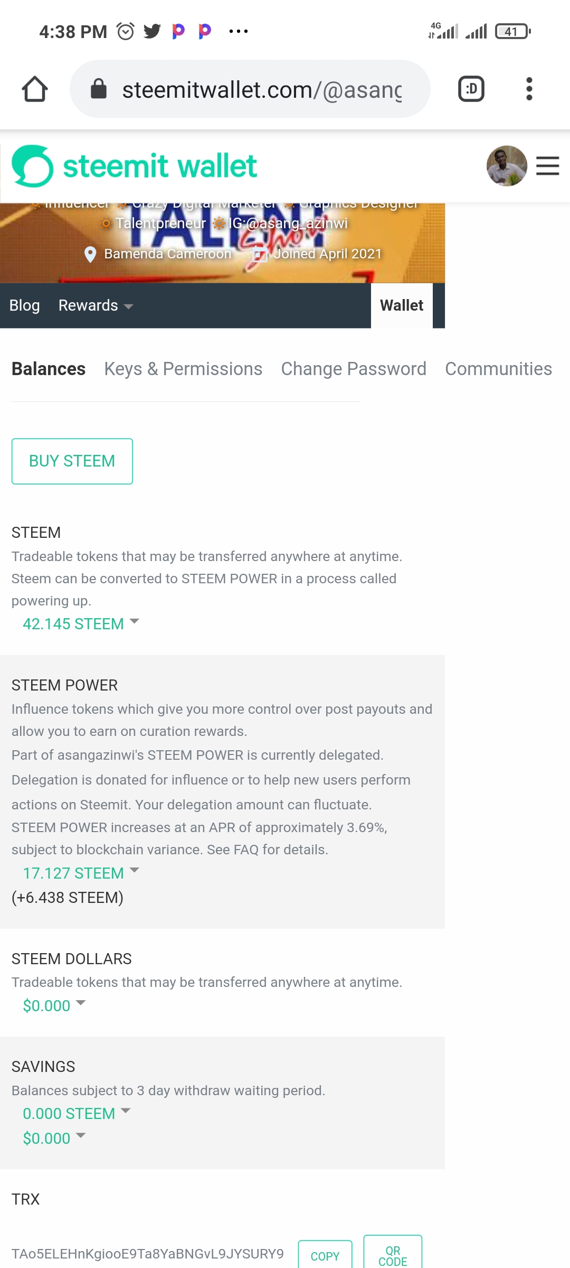This screenshot has height=1268, width=570.
Task: Open the Twitter notification in status bar
Action: pyautogui.click(x=152, y=32)
